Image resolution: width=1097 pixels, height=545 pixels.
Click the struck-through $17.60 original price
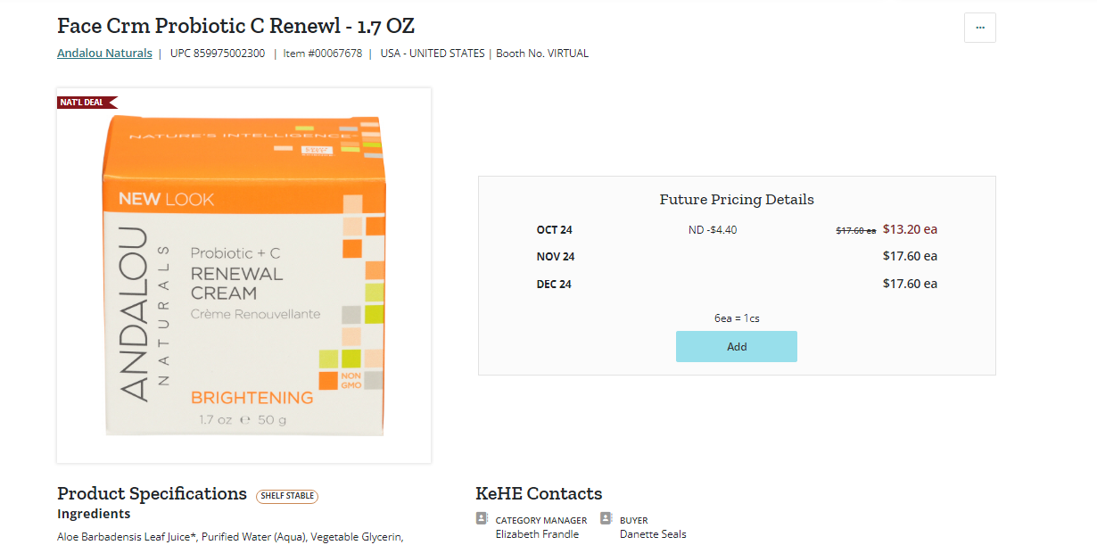(855, 230)
